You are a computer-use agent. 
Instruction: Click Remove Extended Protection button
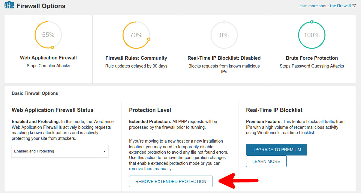point(171,182)
